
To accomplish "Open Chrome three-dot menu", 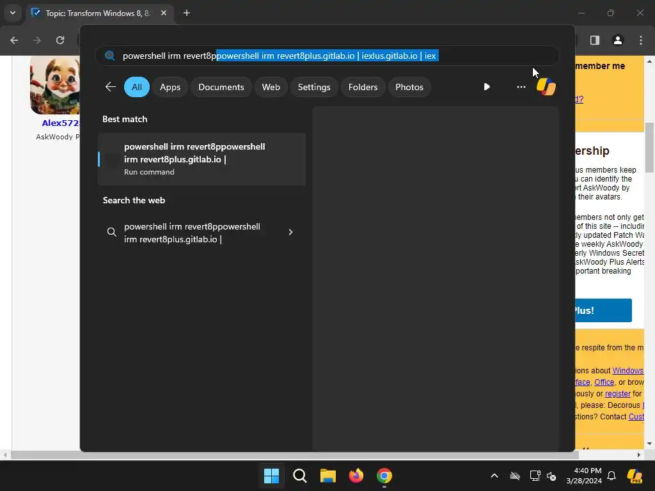I will point(641,40).
